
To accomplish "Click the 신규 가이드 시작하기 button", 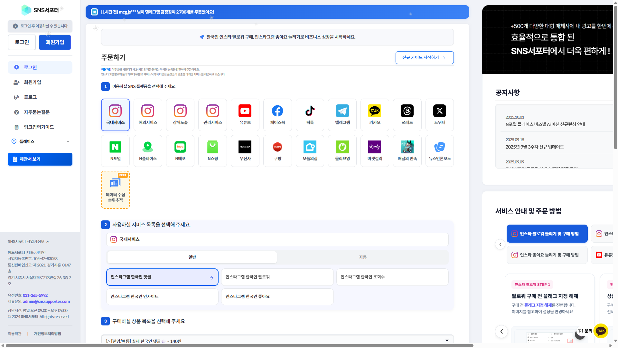I will pos(424,58).
